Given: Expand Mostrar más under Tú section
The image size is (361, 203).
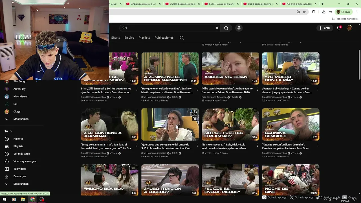Looking at the screenshot, I should [21, 184].
